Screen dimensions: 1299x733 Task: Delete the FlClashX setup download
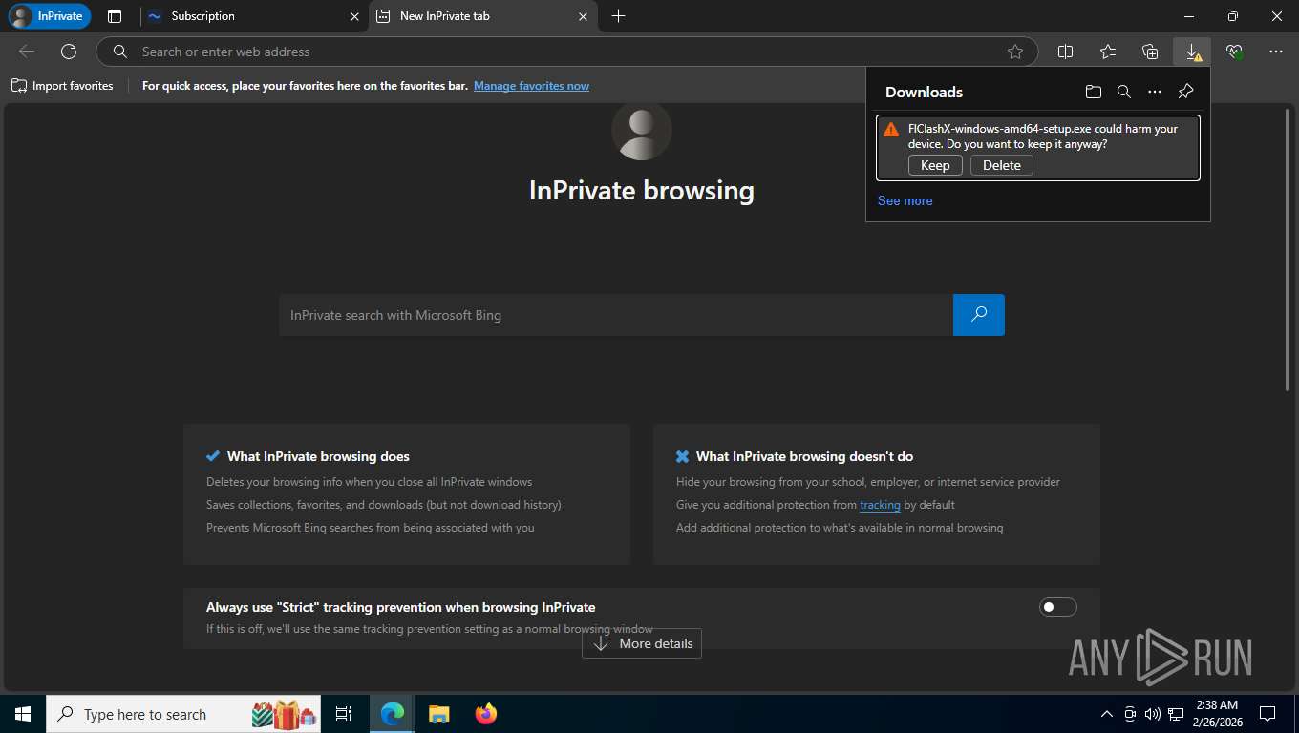1002,165
